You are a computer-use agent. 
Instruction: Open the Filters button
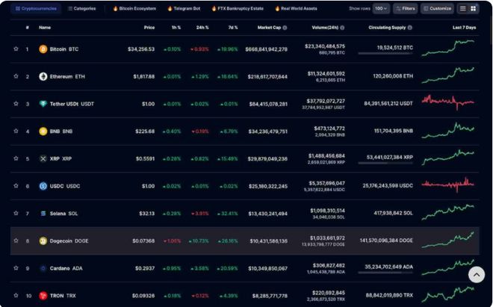click(406, 8)
